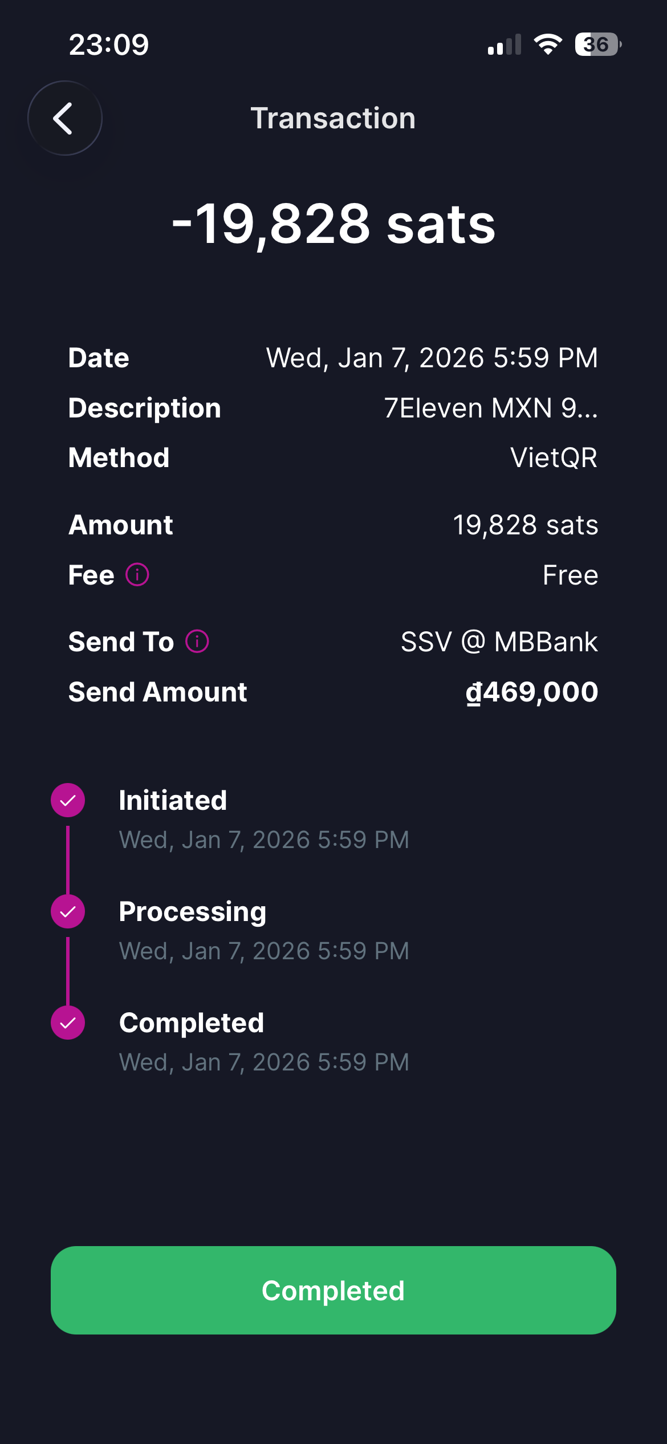The width and height of the screenshot is (667, 1444).
Task: Tap the Processing step checkmark icon
Action: [68, 911]
